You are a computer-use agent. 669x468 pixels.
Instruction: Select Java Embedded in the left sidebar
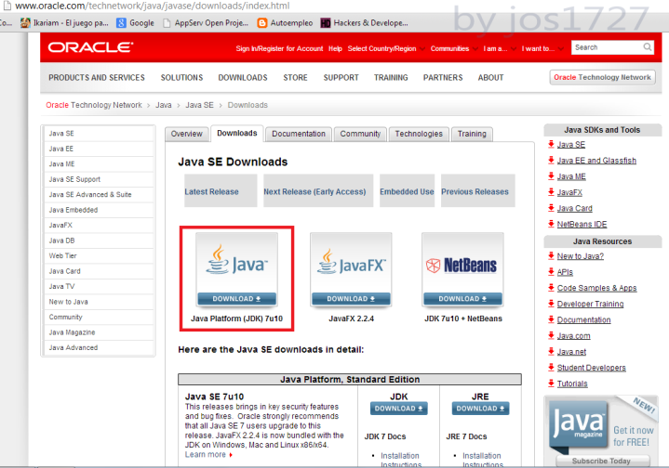(99, 210)
